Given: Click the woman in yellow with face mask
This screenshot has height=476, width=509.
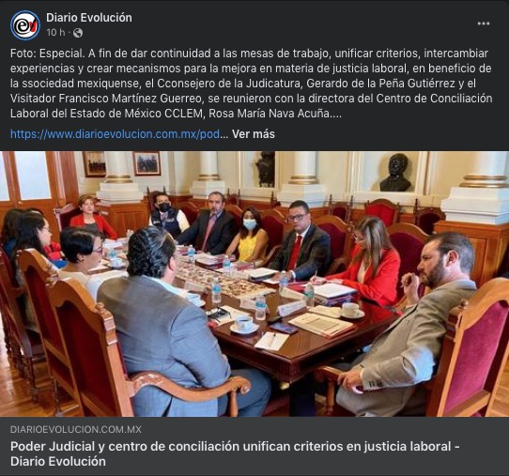Looking at the screenshot, I should [x=248, y=236].
